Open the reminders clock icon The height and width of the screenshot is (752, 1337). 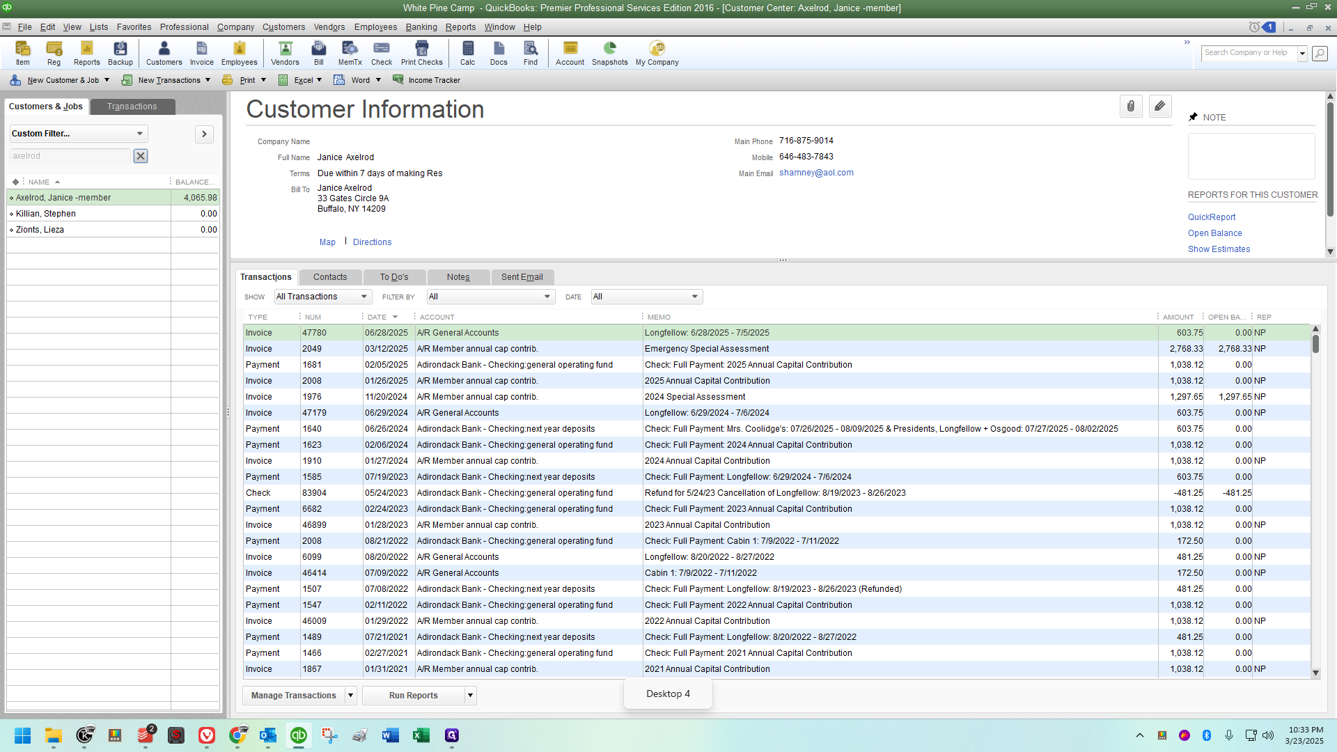click(1254, 27)
